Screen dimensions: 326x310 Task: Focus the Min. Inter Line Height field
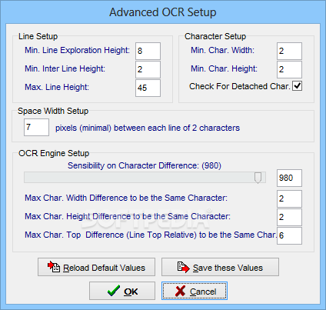pos(148,69)
